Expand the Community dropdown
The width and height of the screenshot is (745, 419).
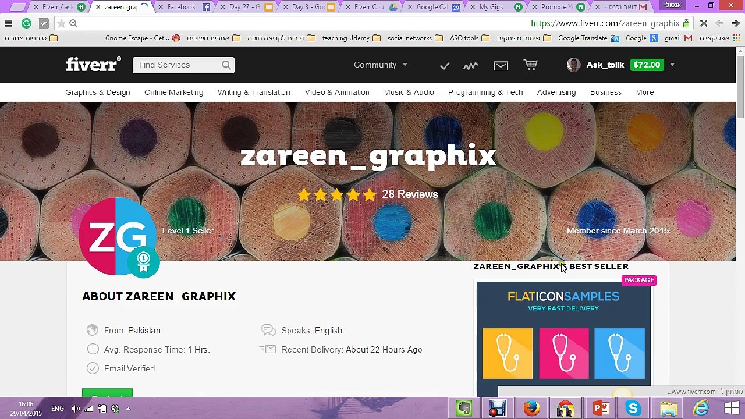coord(381,65)
